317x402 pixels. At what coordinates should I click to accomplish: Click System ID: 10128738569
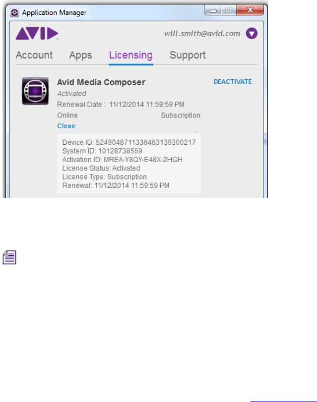click(102, 151)
